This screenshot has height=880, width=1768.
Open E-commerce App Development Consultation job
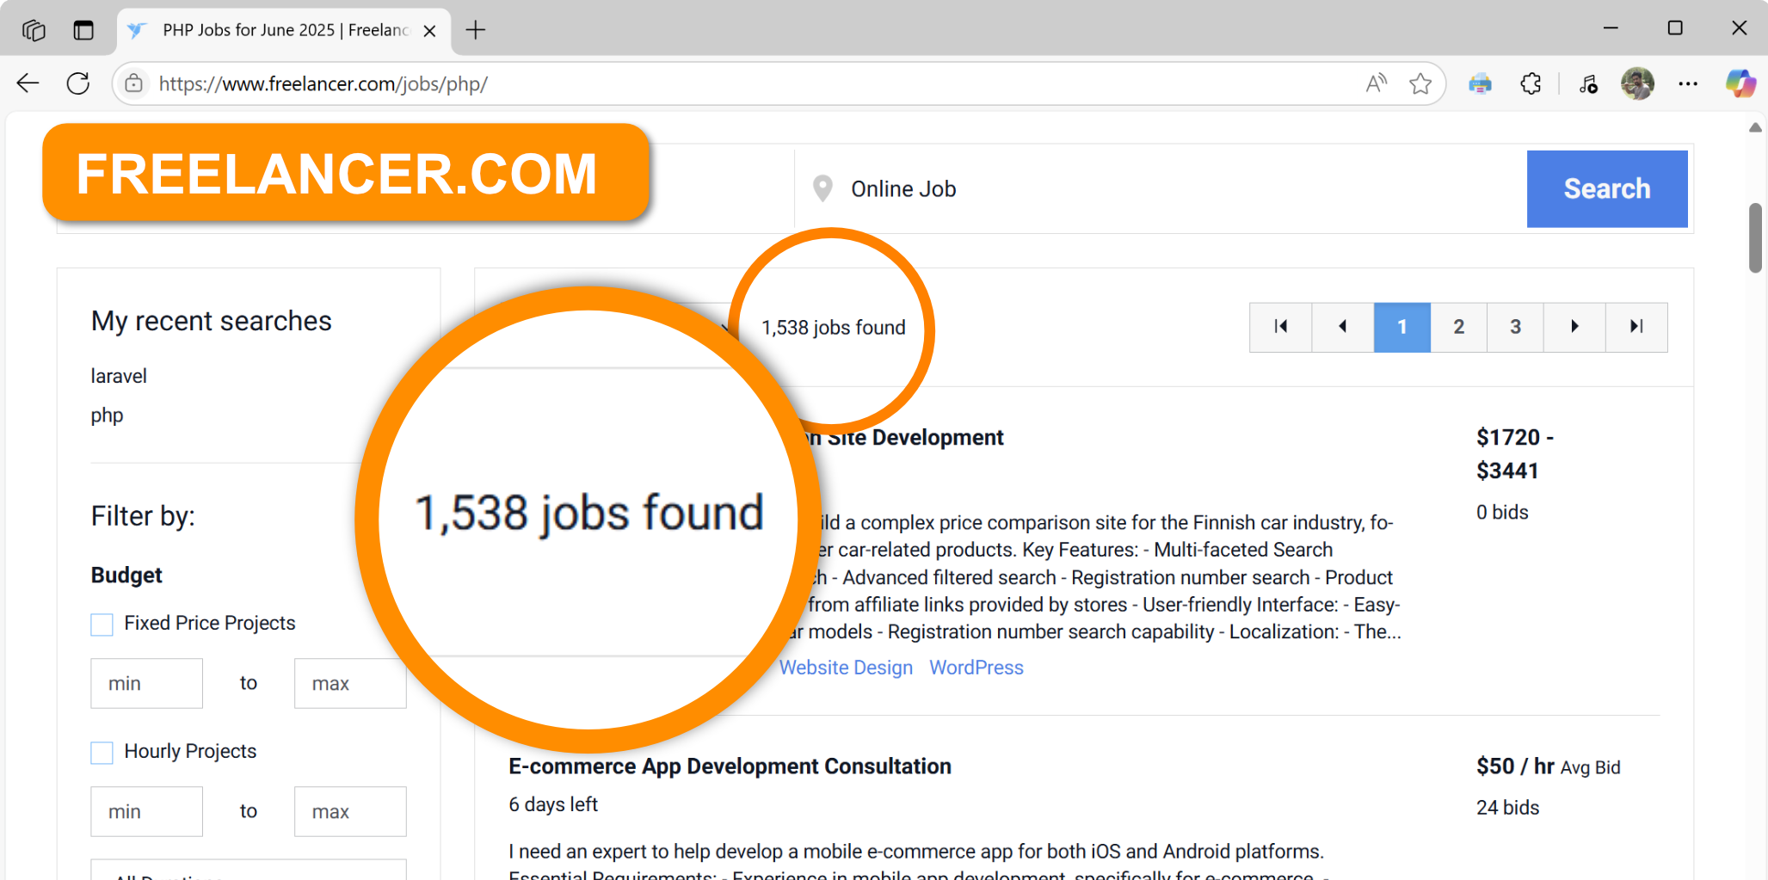730,766
